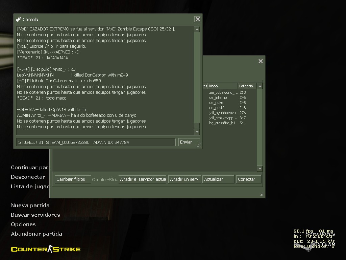Click the Enviar button
Viewport: 346px width, 260px height.
[189, 142]
